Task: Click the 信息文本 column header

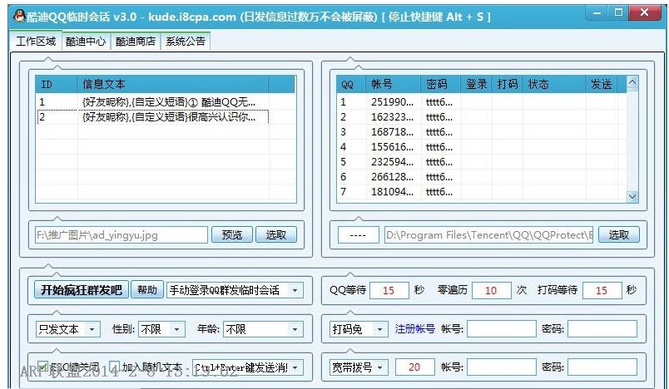Action: [x=173, y=84]
